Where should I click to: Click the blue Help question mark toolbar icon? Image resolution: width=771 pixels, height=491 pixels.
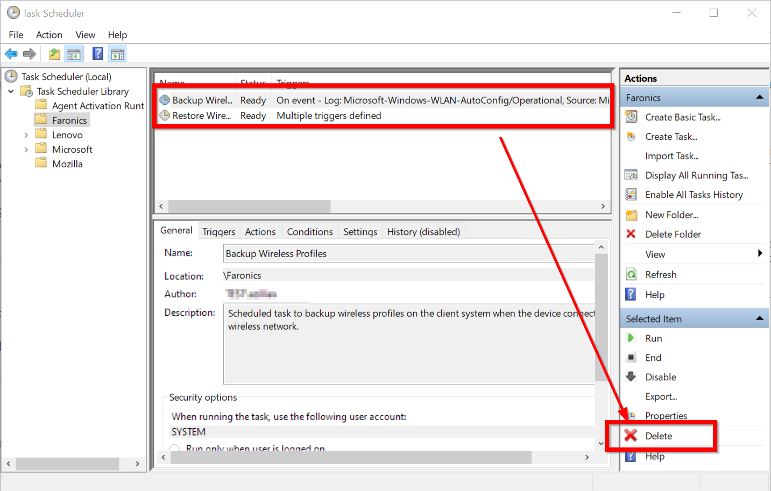click(98, 54)
